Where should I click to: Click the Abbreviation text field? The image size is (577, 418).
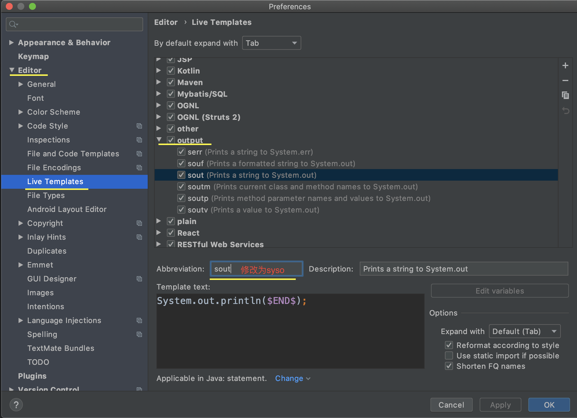pos(256,269)
